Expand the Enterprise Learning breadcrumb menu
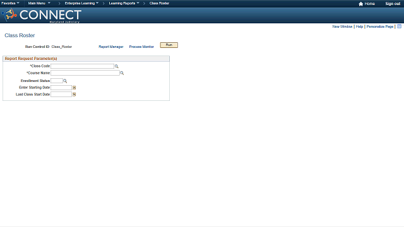 click(81, 3)
